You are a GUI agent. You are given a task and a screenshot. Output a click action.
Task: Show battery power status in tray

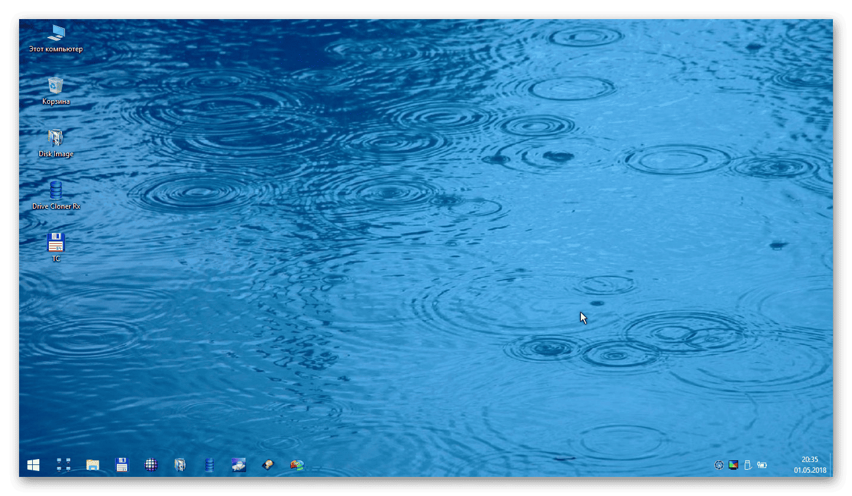762,465
